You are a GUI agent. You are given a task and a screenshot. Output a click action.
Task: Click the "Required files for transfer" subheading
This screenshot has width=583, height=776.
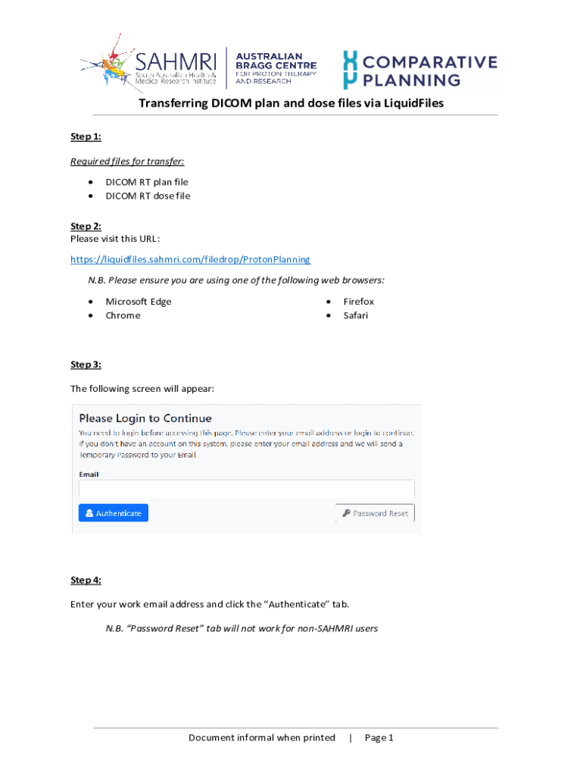(x=127, y=161)
